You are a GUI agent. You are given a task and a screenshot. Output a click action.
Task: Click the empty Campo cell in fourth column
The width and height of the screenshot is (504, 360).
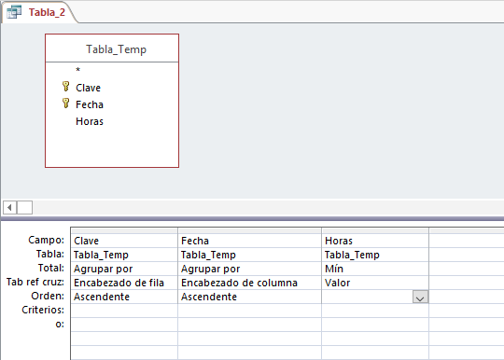467,241
